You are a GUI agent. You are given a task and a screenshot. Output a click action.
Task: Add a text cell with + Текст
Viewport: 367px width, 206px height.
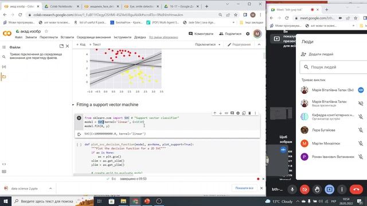[x=95, y=45]
